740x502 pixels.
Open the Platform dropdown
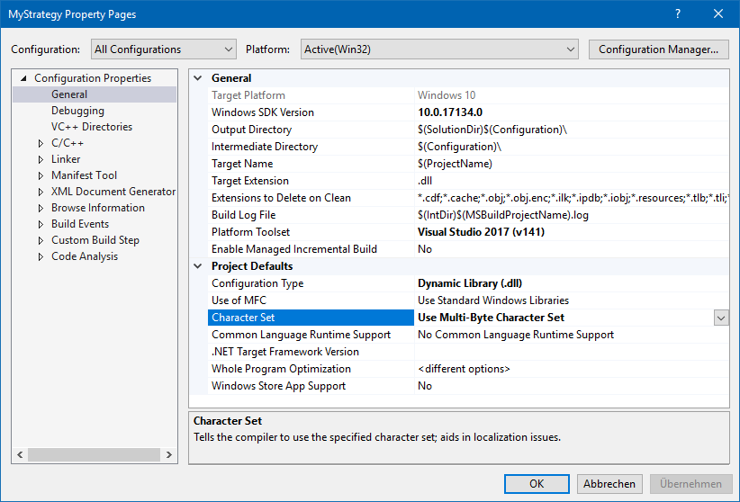[x=439, y=49]
